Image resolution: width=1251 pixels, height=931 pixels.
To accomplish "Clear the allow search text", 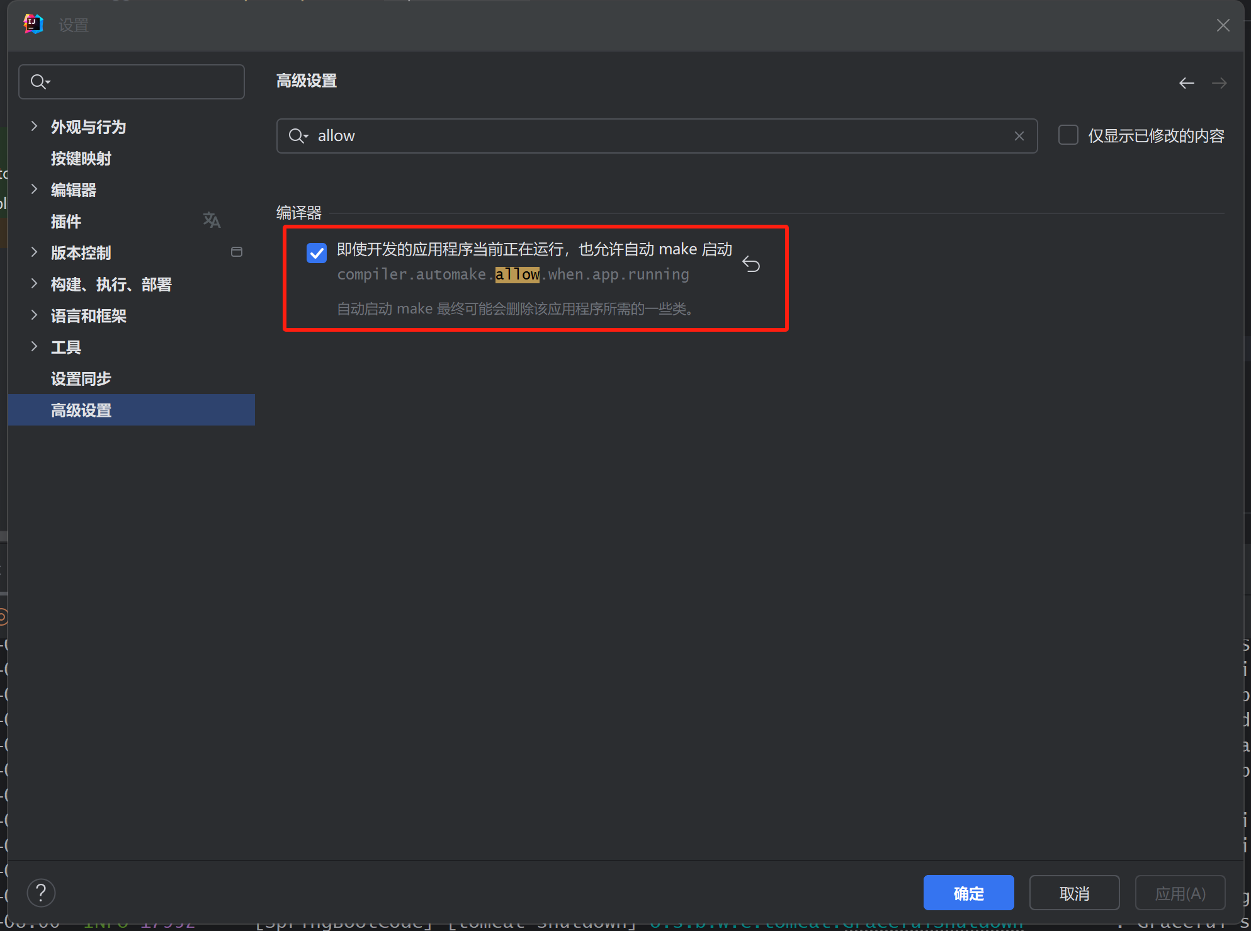I will 1019,136.
